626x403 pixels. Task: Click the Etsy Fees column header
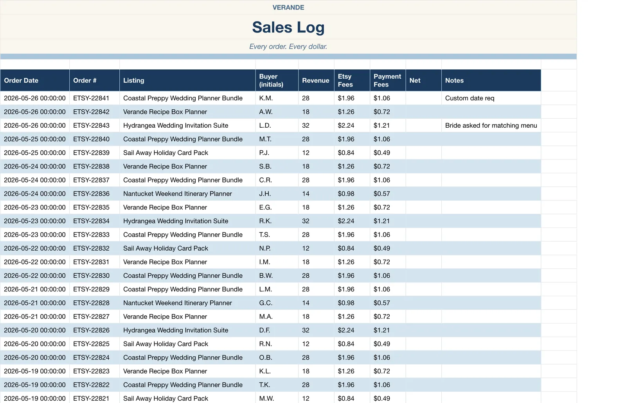coord(352,80)
